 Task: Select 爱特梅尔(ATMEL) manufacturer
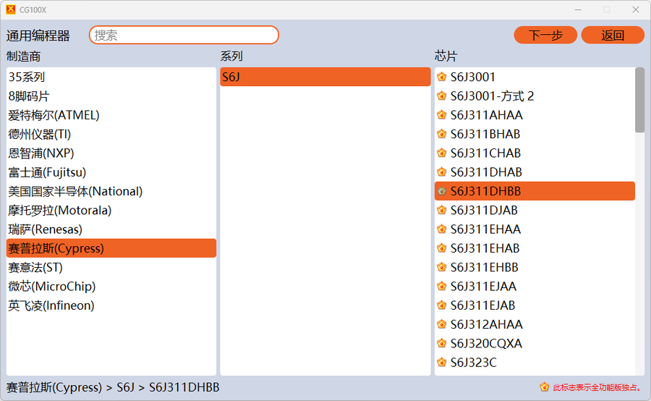(54, 115)
